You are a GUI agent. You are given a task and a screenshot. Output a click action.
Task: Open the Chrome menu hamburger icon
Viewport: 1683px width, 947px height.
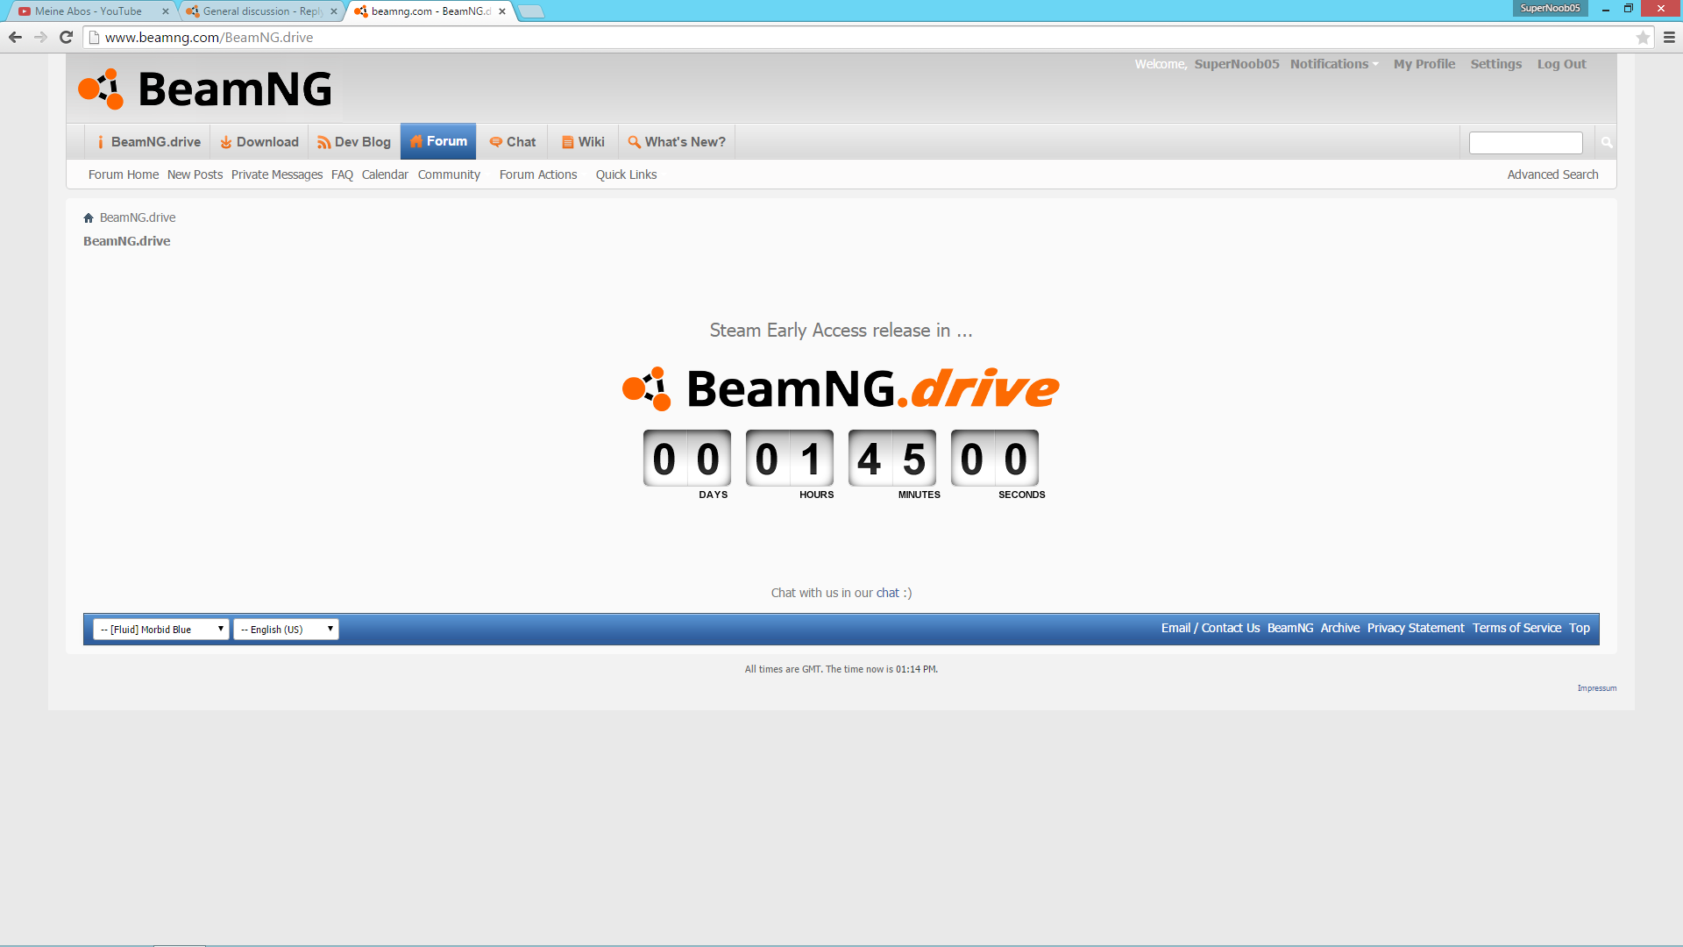[x=1669, y=37]
